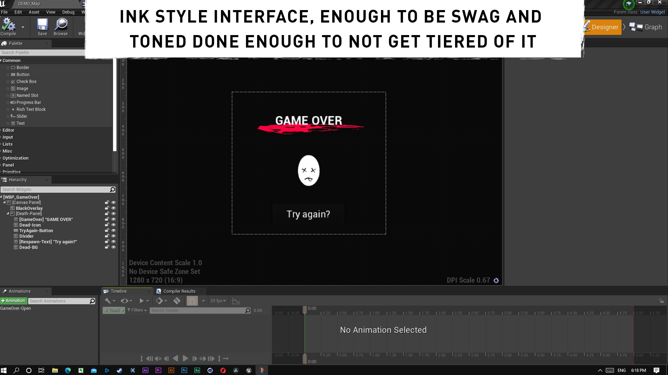The image size is (668, 375).
Task: Add new animation with +Animation button
Action: tap(14, 301)
